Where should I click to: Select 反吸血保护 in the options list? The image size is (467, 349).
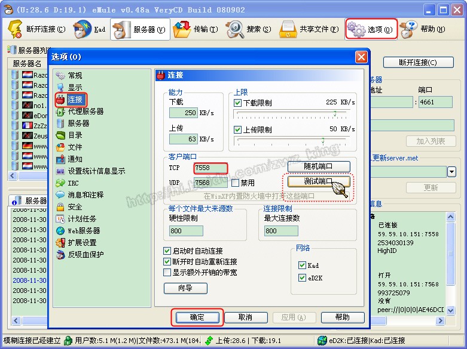click(x=60, y=255)
